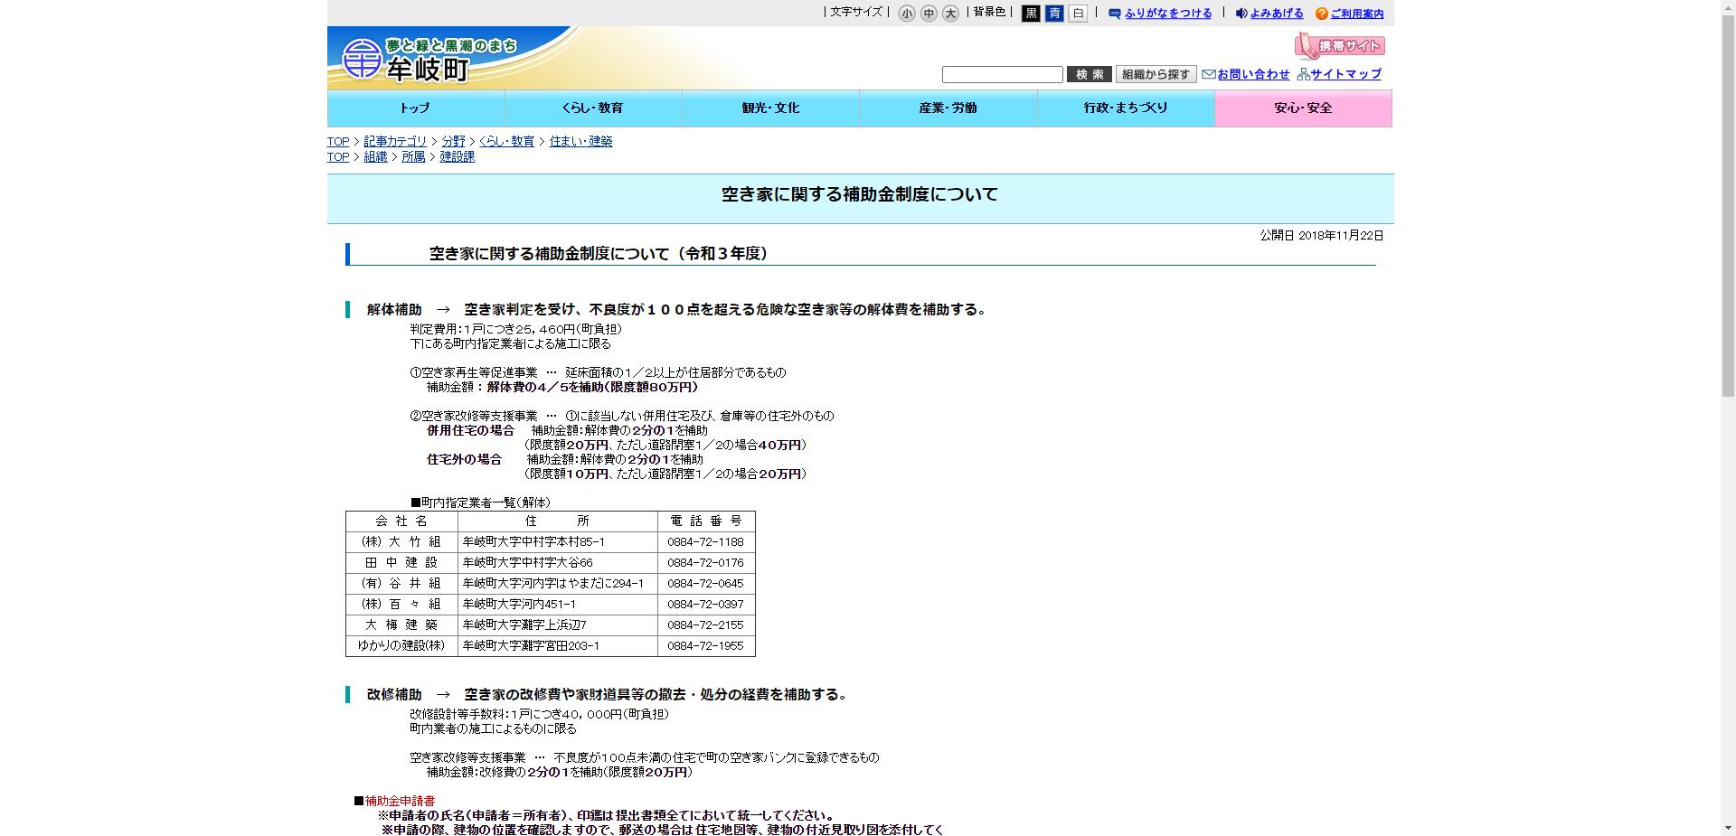The height and width of the screenshot is (836, 1736).
Task: Open ご利用案内 via the question mark icon
Action: click(x=1322, y=14)
